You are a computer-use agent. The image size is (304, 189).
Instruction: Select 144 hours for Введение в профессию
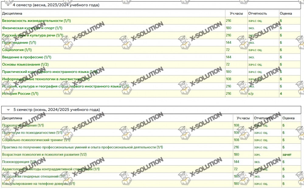pos(228,57)
